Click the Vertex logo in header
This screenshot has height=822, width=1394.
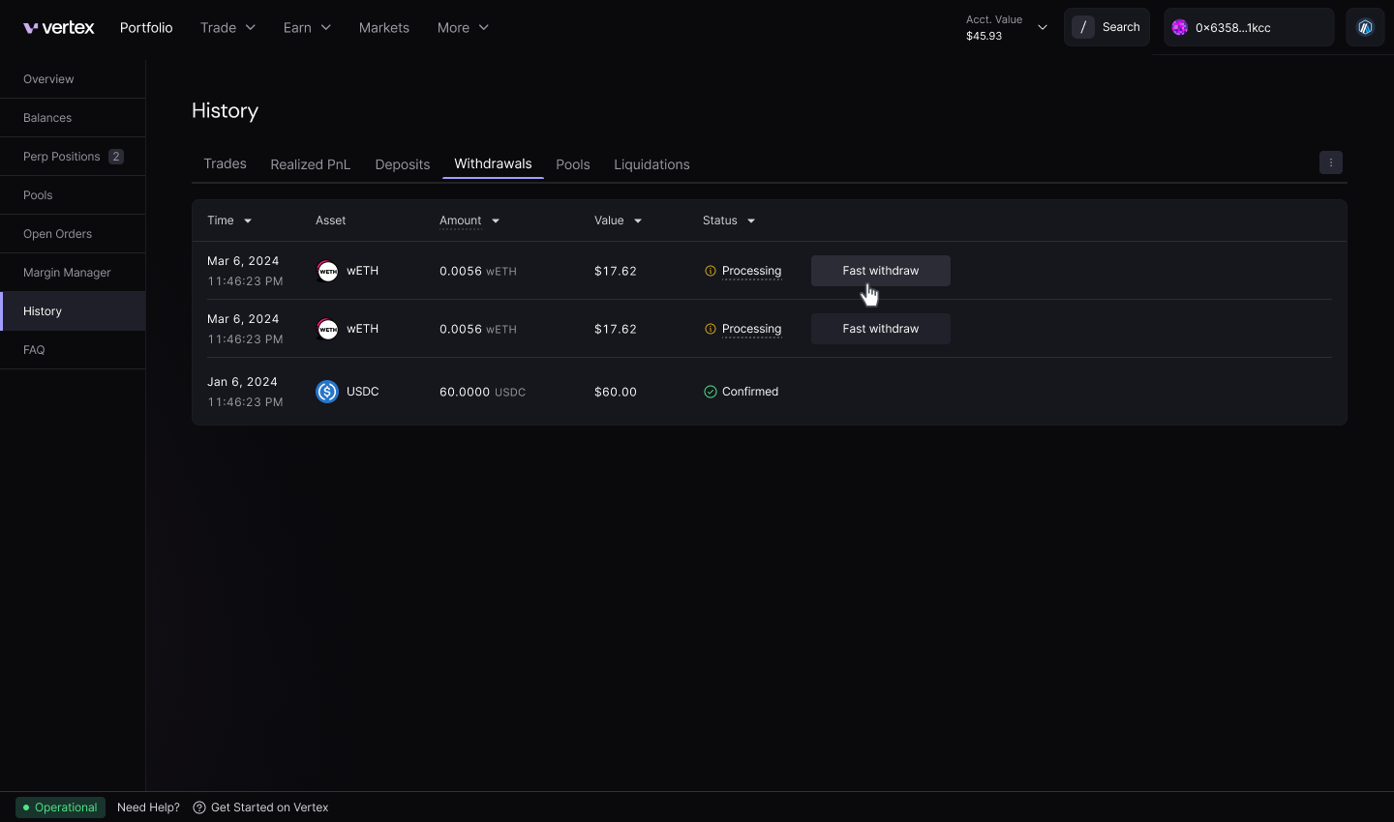(59, 28)
